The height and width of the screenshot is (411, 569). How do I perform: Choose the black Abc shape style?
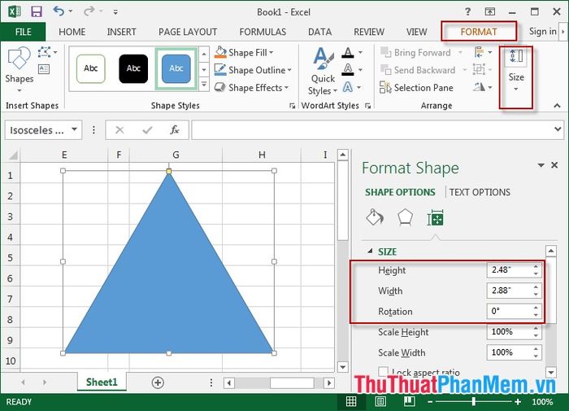[133, 69]
